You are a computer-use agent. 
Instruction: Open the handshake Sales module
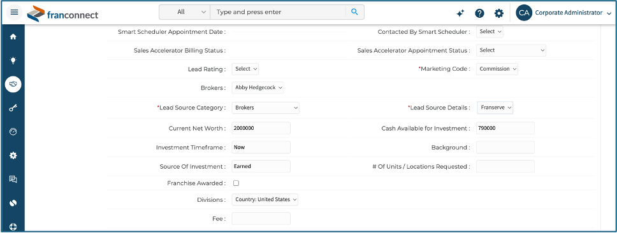[x=13, y=84]
